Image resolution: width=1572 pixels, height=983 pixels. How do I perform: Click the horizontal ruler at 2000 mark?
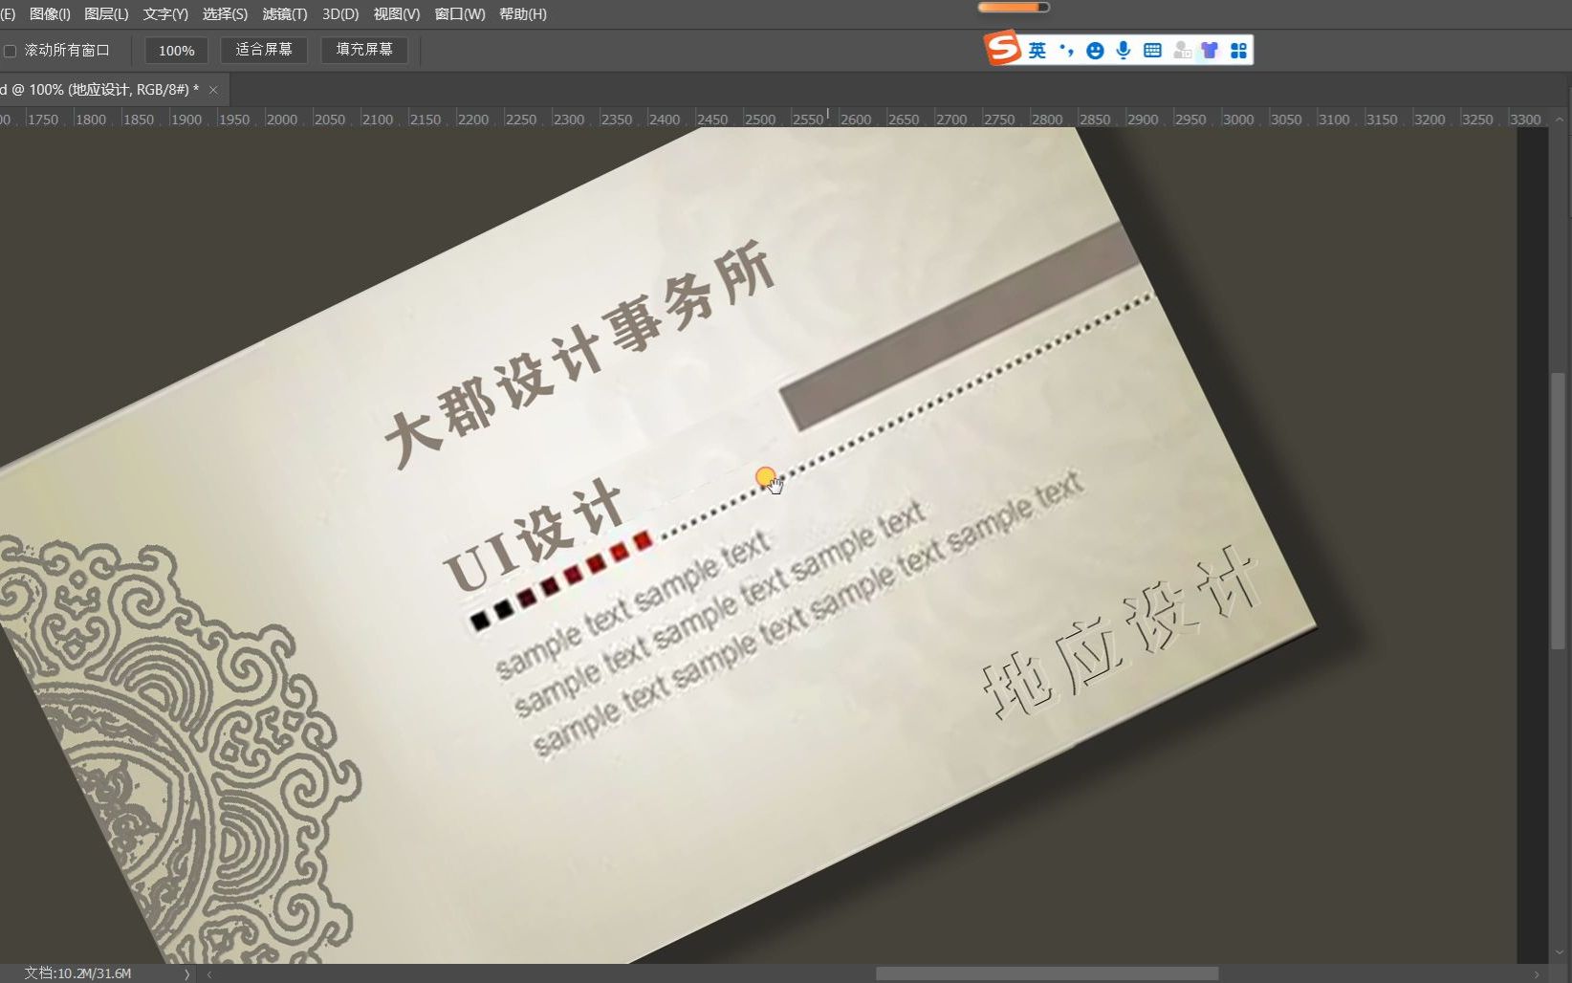pyautogui.click(x=281, y=120)
